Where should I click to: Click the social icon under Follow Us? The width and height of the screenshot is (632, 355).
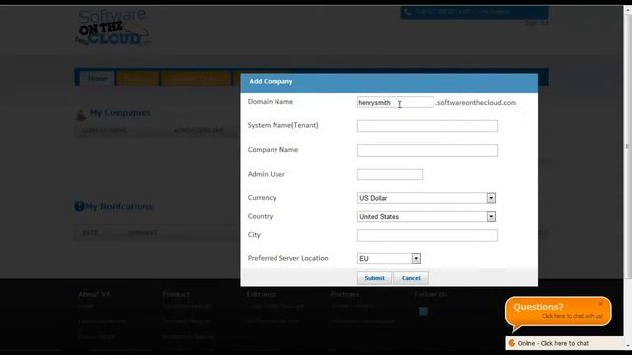pyautogui.click(x=423, y=311)
